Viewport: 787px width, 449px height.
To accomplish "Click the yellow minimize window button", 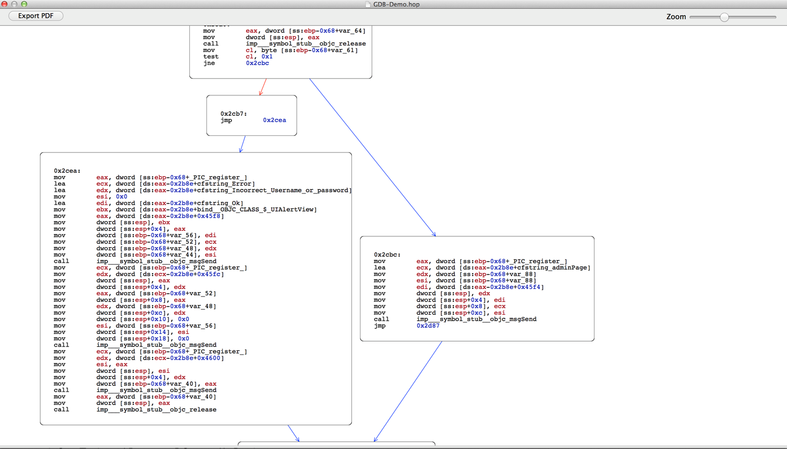I will (14, 4).
